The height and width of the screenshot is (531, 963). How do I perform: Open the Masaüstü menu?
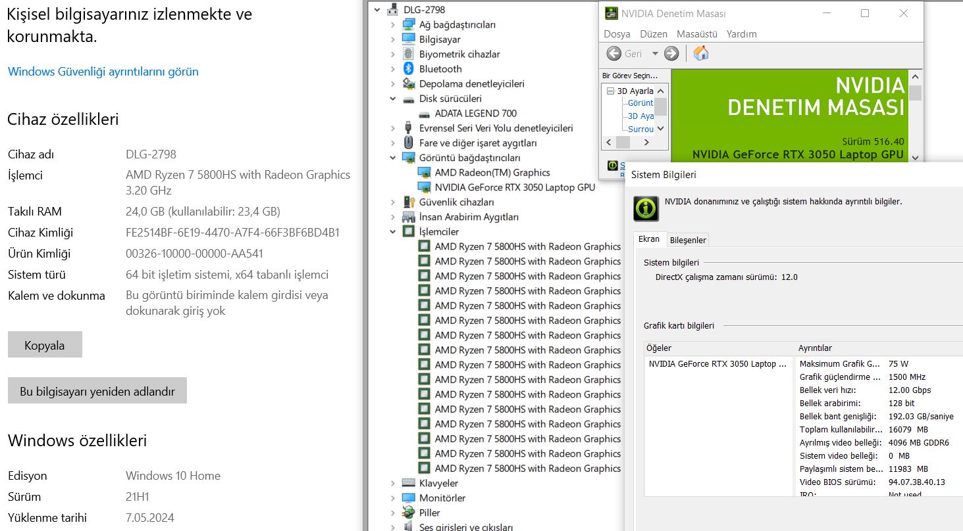[697, 34]
